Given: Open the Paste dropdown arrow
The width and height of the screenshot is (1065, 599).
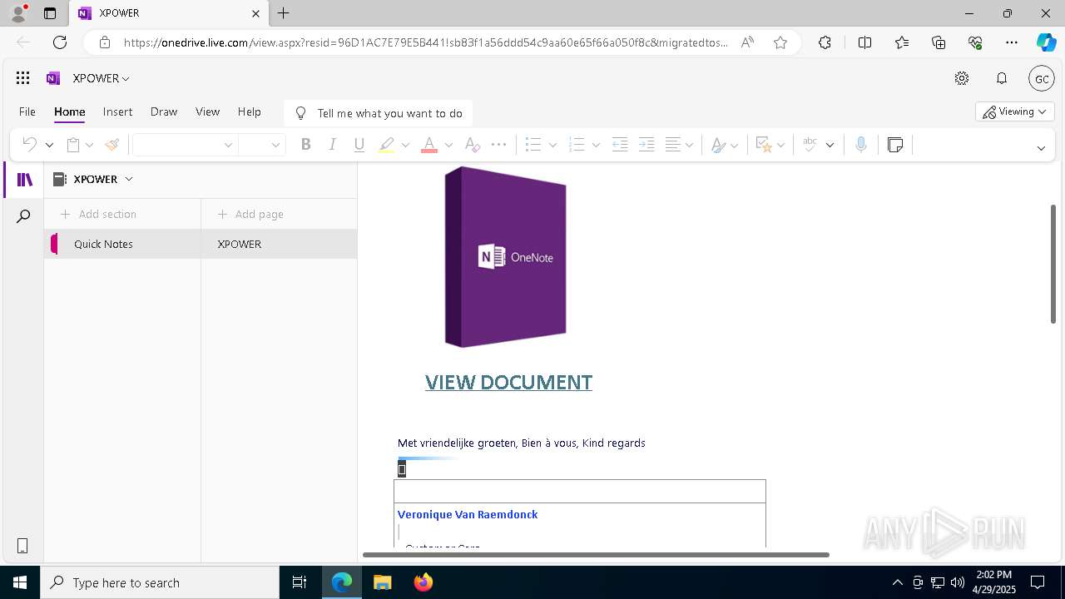Looking at the screenshot, I should pyautogui.click(x=89, y=145).
